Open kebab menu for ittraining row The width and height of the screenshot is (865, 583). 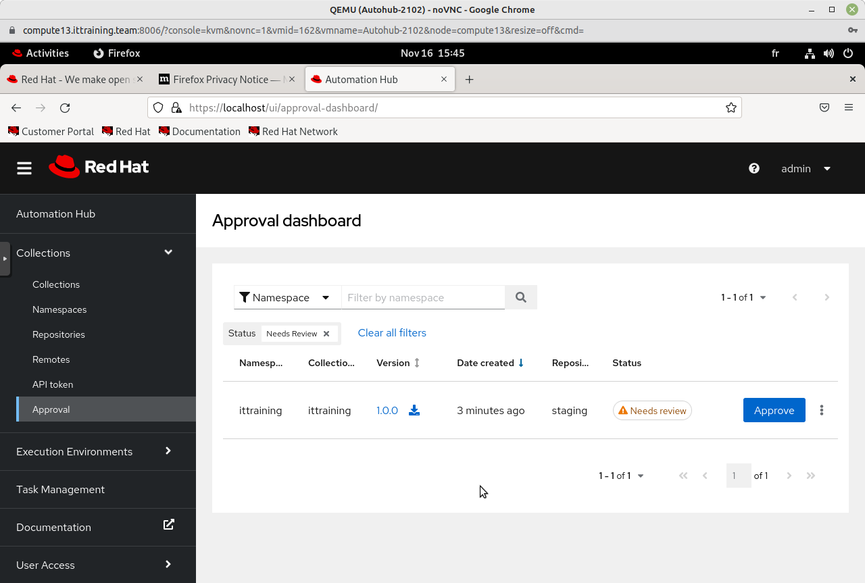(822, 410)
